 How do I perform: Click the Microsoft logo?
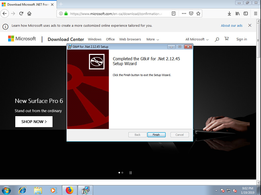click(22, 39)
